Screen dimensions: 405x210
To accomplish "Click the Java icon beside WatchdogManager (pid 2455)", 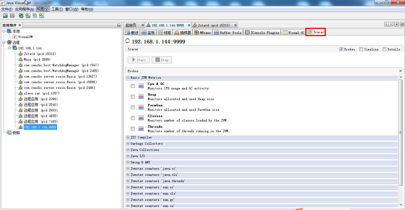I will [21, 71].
